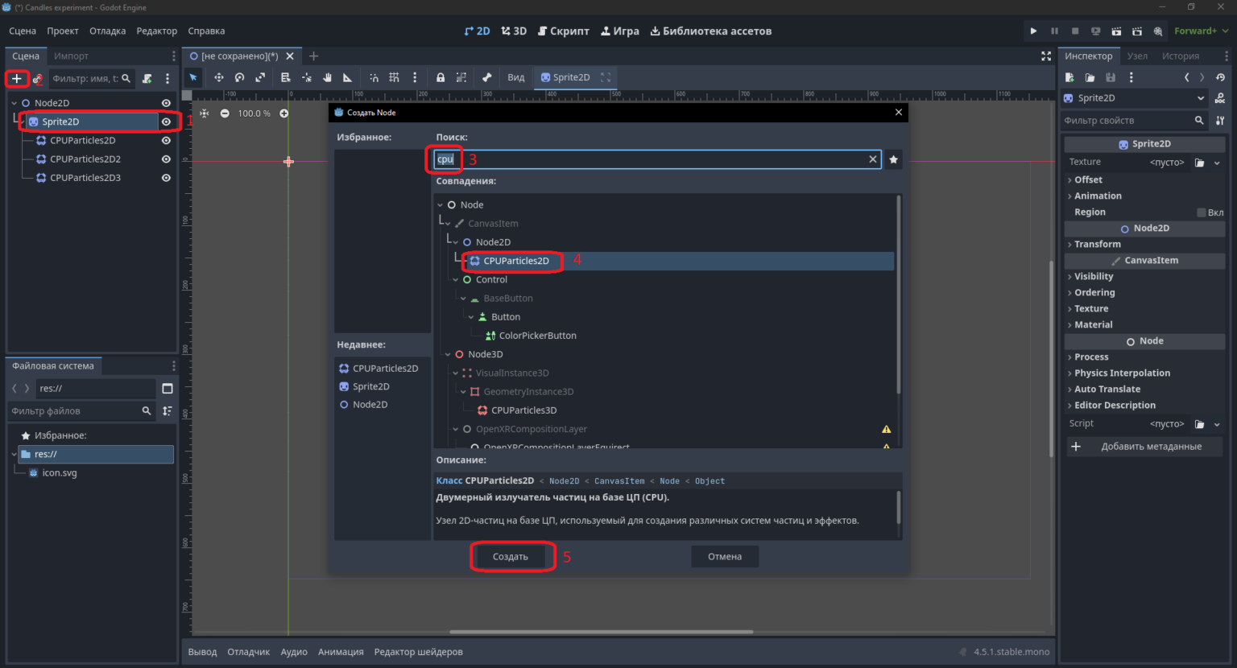Click the lock selected node icon
Viewport: 1237px width, 668px height.
coord(441,77)
